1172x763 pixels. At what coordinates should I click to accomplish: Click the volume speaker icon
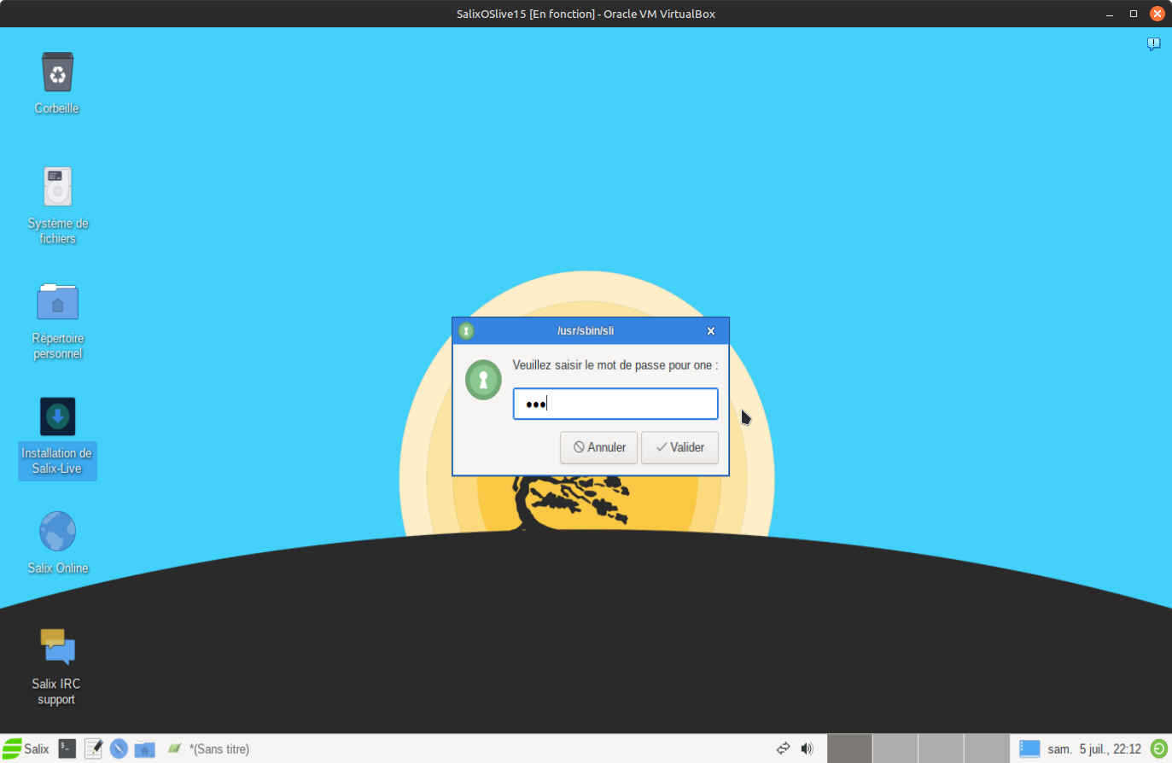tap(807, 748)
